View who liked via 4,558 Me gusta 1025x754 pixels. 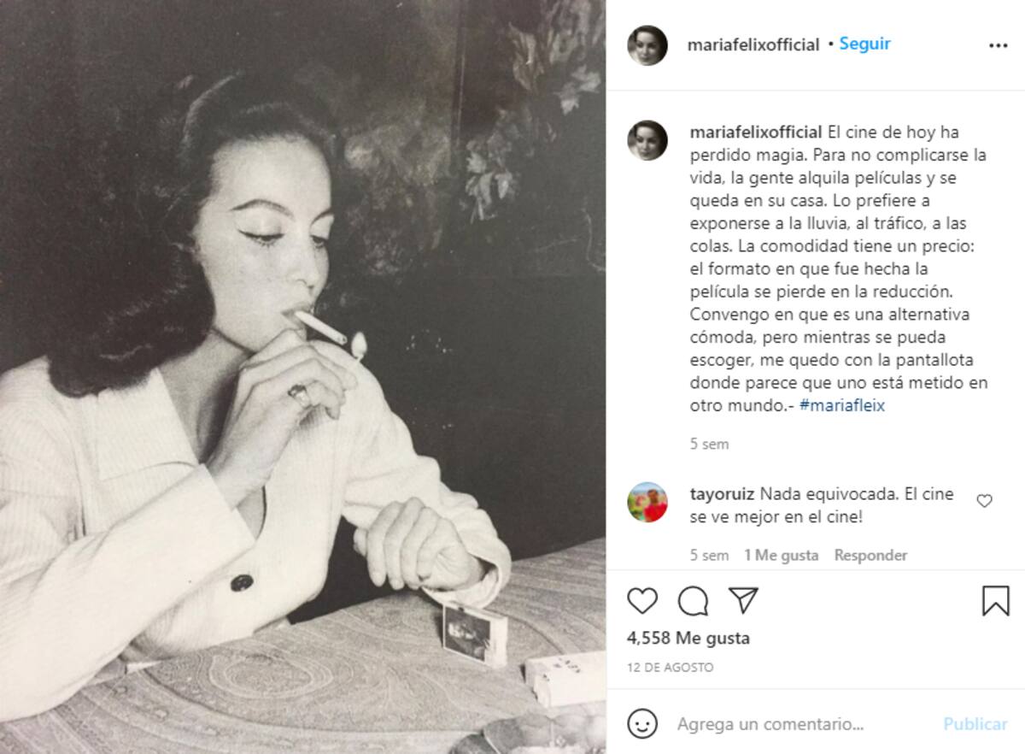688,638
